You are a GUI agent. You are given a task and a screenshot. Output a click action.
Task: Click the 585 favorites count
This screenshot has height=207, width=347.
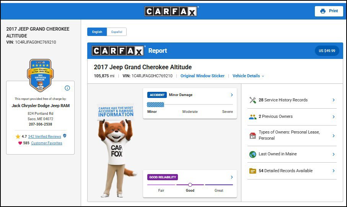click(x=26, y=143)
